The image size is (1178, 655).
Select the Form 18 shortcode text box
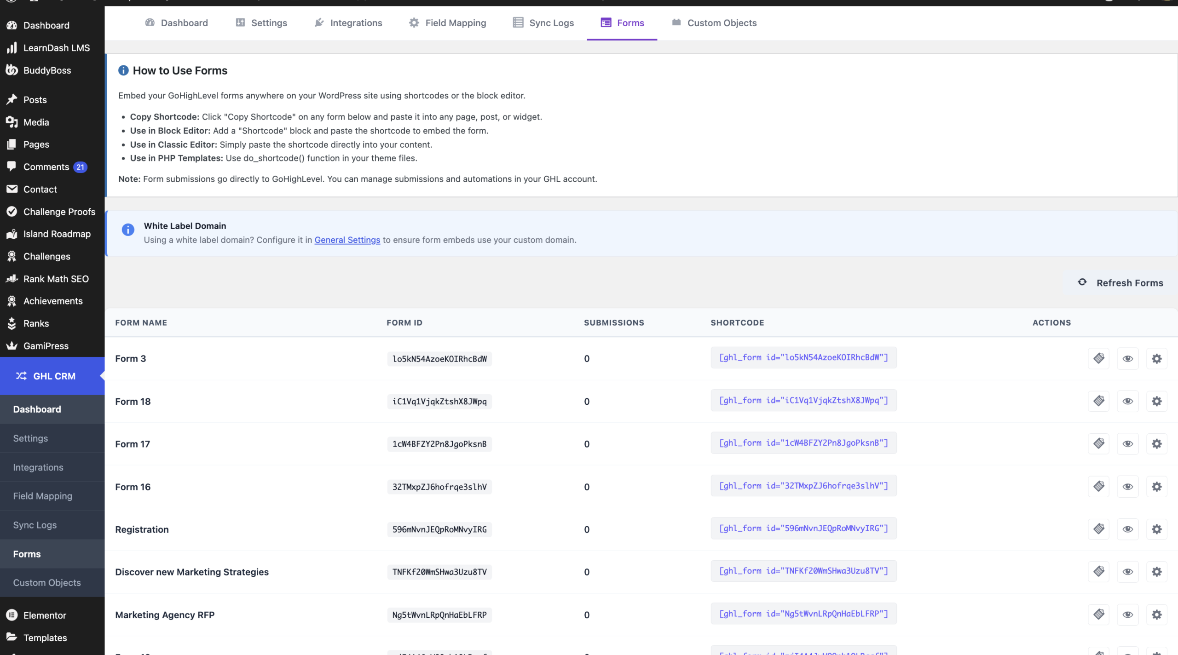pyautogui.click(x=803, y=401)
